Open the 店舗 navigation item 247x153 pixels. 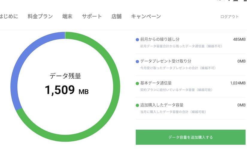116,16
